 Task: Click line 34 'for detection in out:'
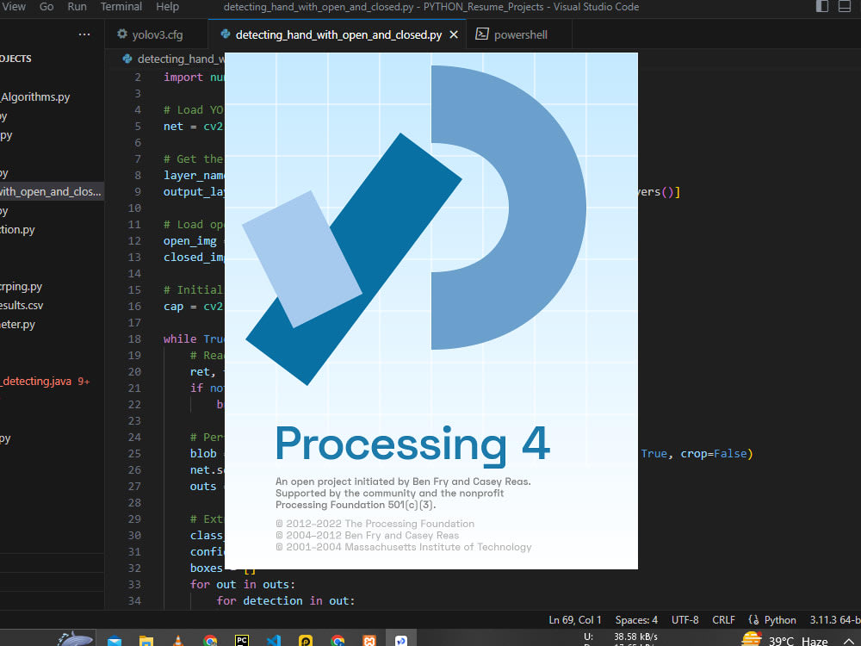(286, 601)
